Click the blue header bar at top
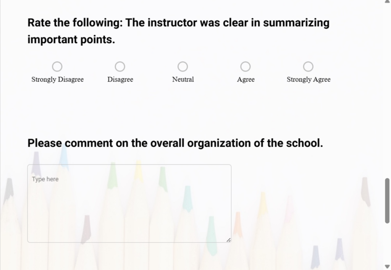Viewport: 391px width, 270px height. (191, 1)
